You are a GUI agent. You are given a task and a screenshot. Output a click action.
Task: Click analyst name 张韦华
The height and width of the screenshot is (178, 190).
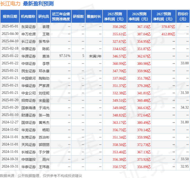coord(44,41)
